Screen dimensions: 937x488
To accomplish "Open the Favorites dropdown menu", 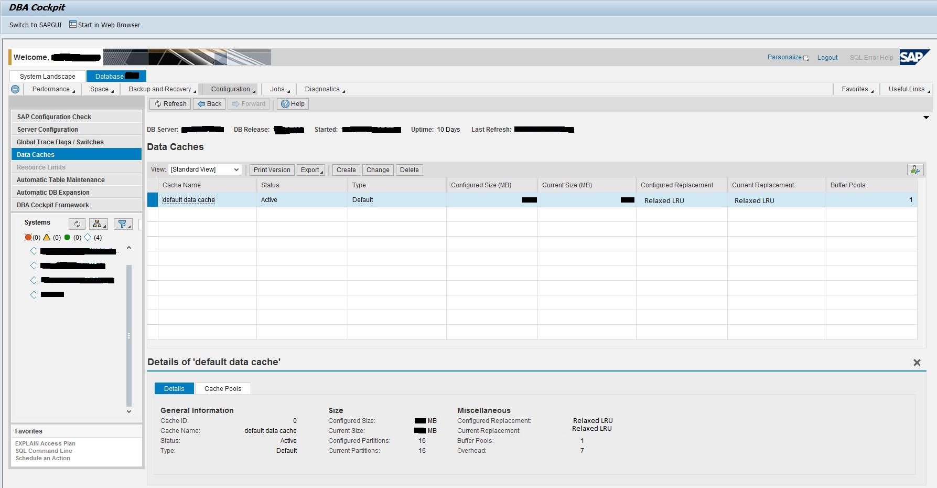I will coord(857,89).
